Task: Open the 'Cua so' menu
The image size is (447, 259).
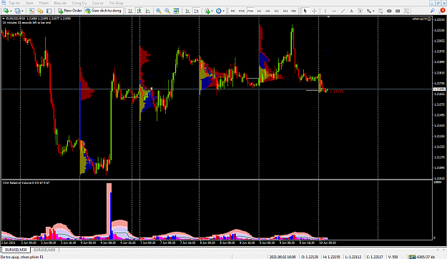Action: (97, 3)
